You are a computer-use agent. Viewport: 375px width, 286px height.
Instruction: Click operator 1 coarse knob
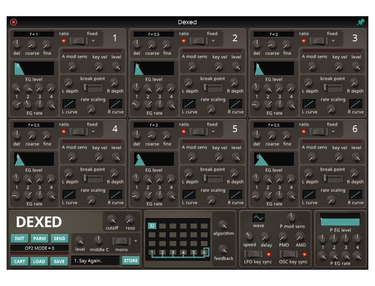(x=32, y=45)
